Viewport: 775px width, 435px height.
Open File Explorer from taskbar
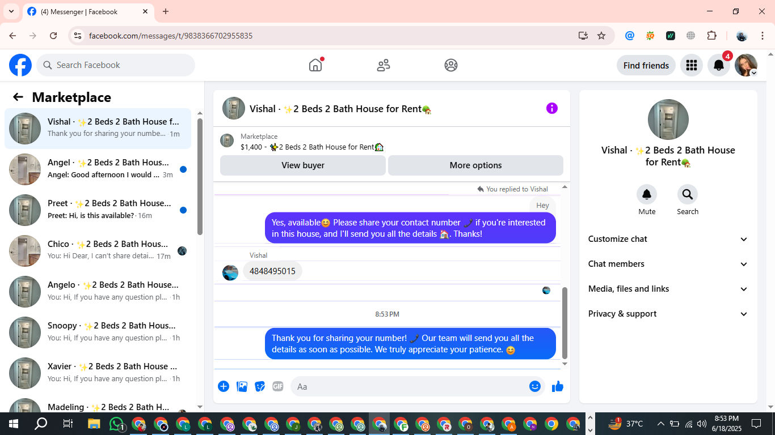94,424
